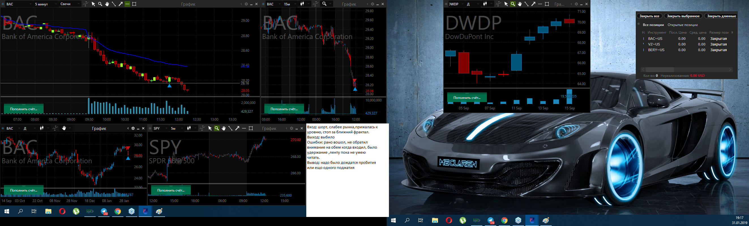Open the '15м' timeframe dropdown
749x226 pixels.
(290, 4)
